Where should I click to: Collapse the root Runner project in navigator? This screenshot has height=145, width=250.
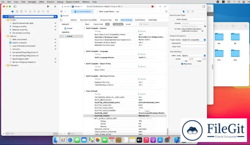(4, 16)
